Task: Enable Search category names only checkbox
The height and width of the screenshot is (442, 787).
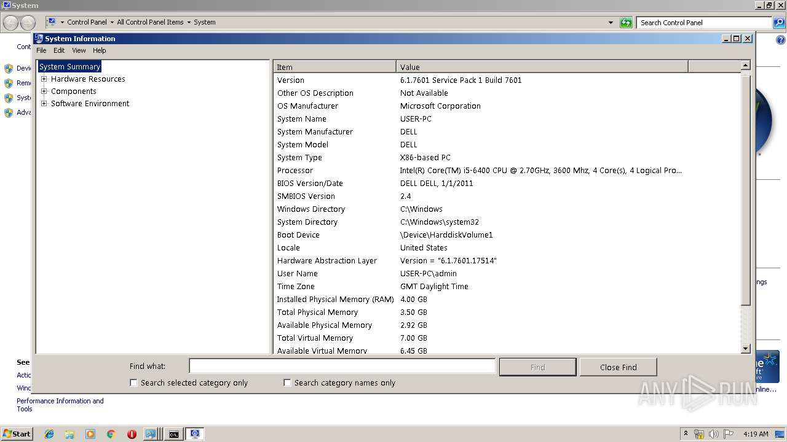Action: pos(287,382)
